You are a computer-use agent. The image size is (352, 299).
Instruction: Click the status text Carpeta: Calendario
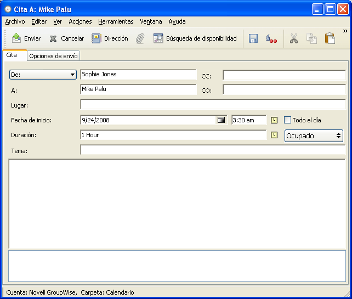pos(107,292)
